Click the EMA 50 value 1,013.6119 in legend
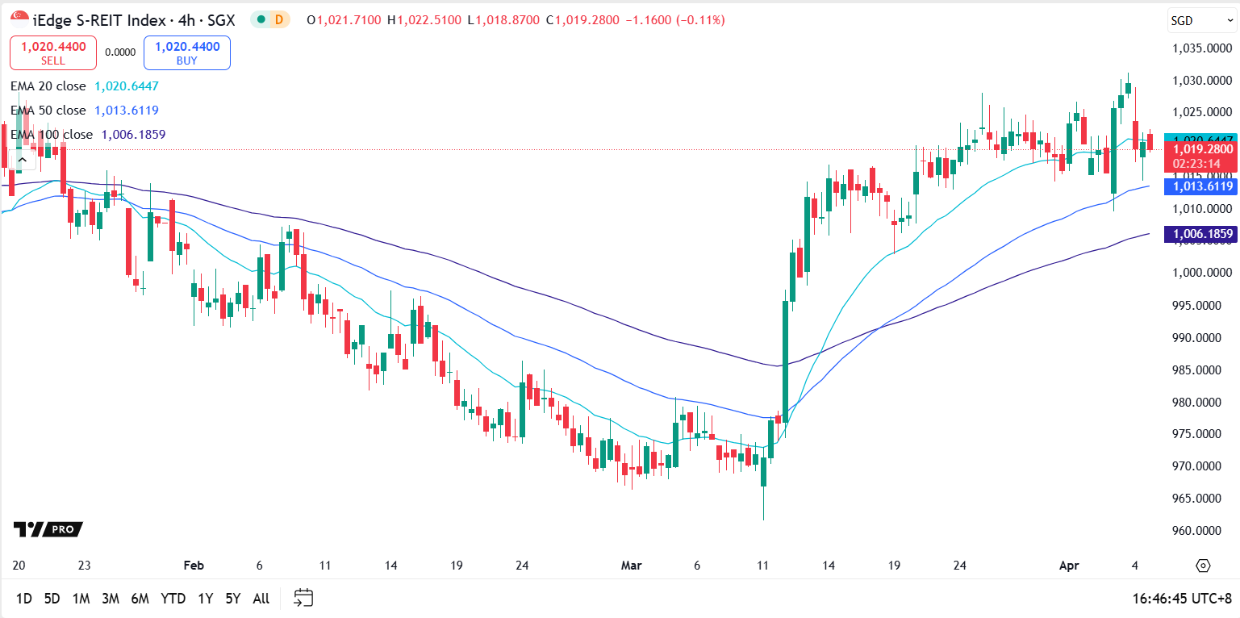The height and width of the screenshot is (618, 1240). tap(127, 110)
